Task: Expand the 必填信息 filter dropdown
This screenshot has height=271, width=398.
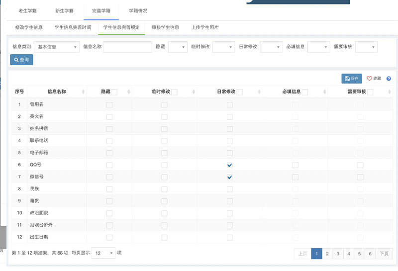Action: (318, 47)
